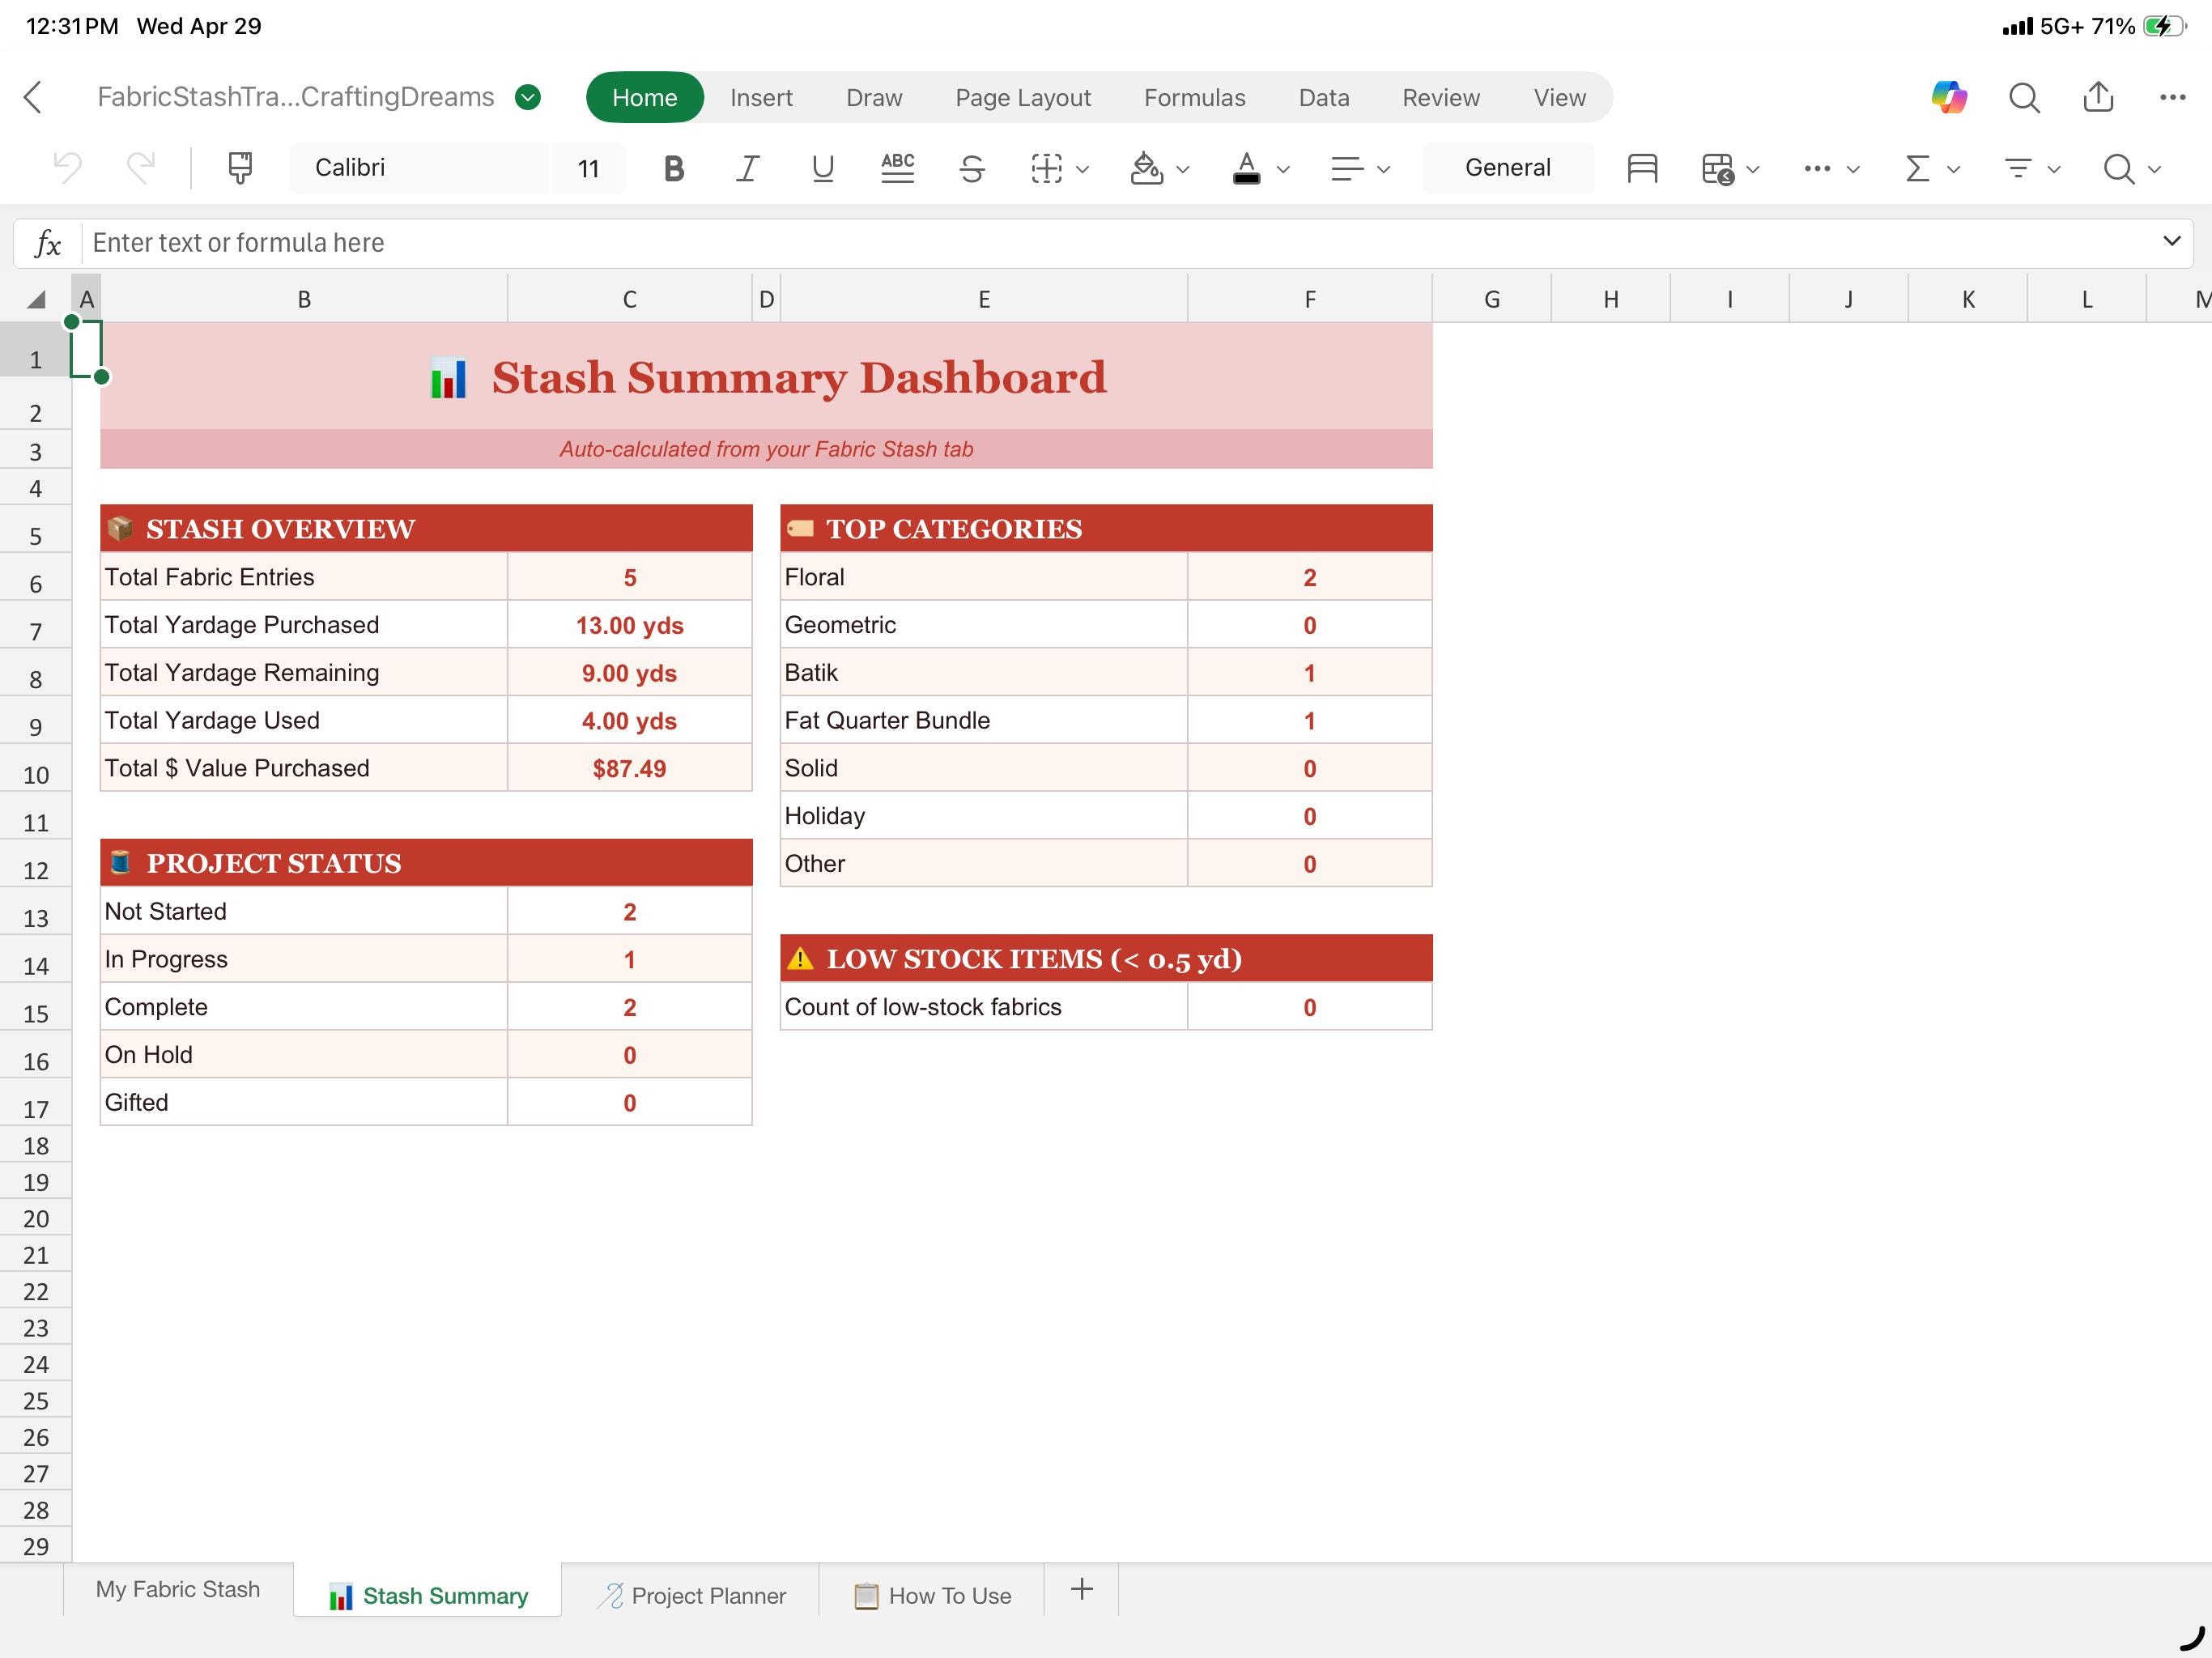Click the formula bar input field

(x=1120, y=242)
